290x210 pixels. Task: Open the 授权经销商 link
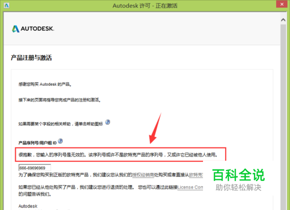click(x=143, y=175)
